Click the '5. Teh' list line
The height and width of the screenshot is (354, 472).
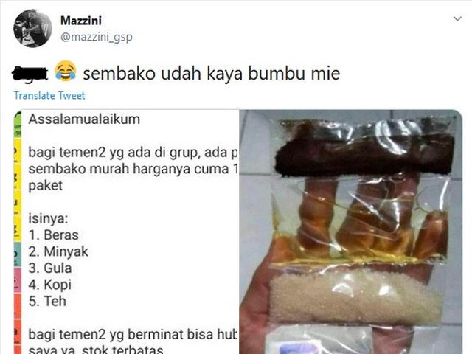(47, 302)
